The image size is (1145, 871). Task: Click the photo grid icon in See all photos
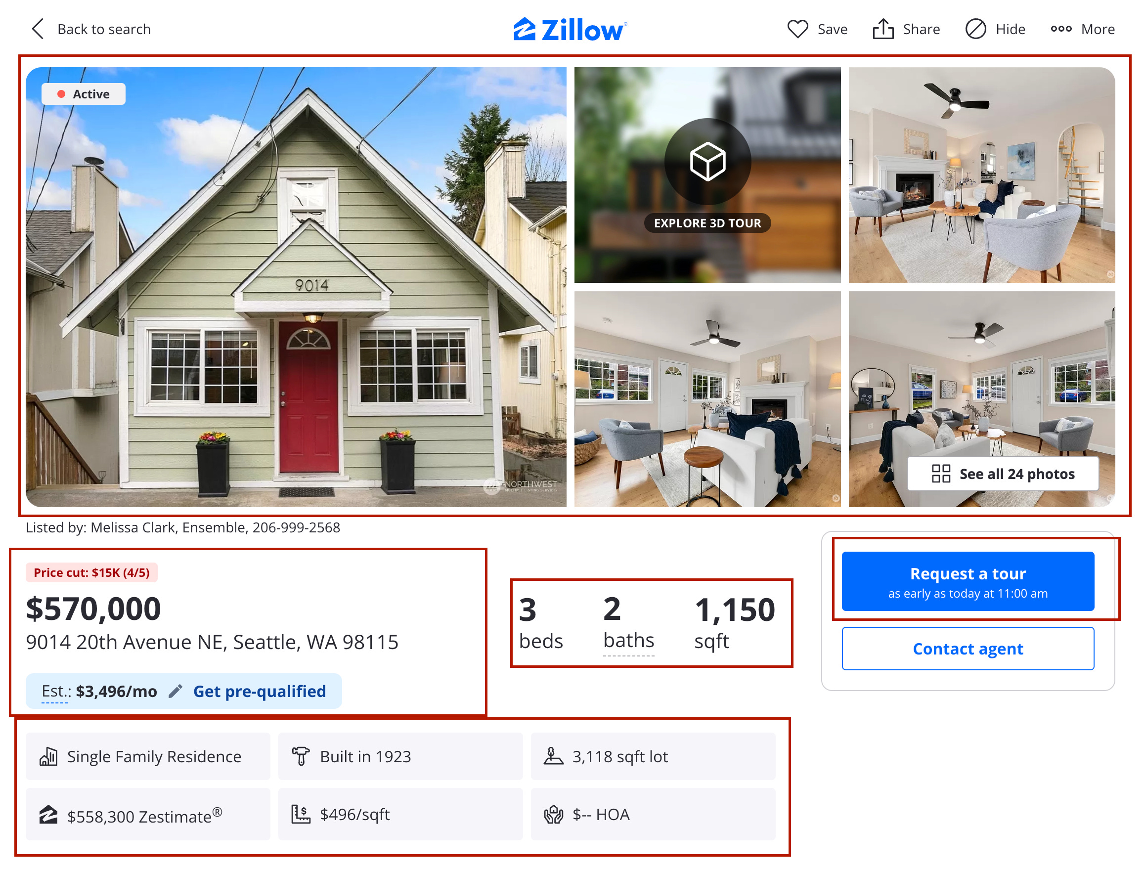click(x=940, y=474)
